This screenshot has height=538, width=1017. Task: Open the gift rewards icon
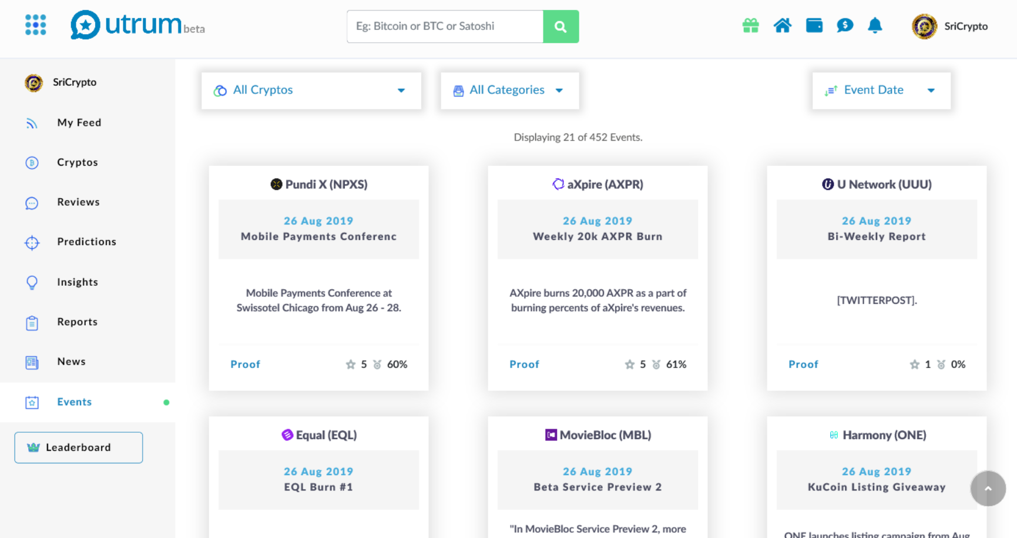pos(751,26)
